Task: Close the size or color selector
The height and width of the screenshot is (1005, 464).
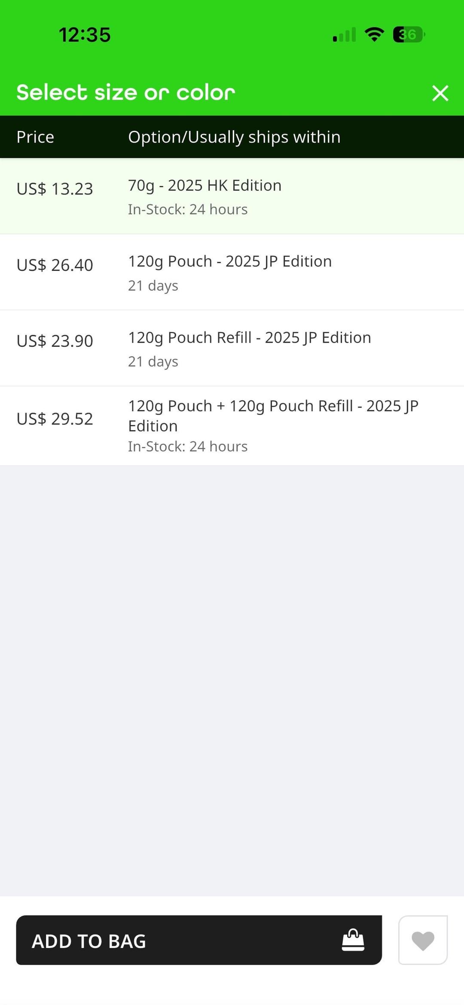Action: coord(440,93)
